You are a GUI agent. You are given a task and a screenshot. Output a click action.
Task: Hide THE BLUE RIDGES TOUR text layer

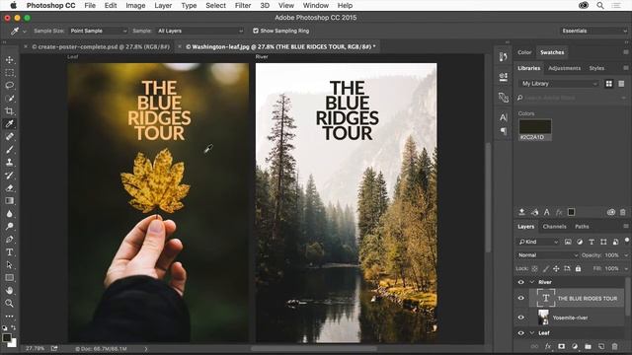pyautogui.click(x=520, y=298)
